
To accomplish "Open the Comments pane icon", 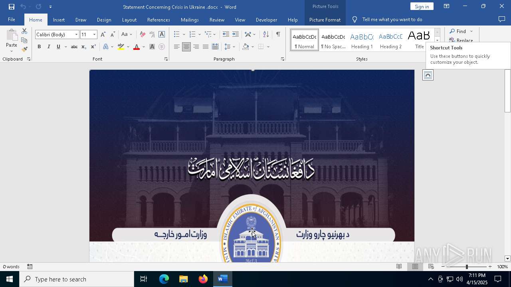I will point(502,20).
